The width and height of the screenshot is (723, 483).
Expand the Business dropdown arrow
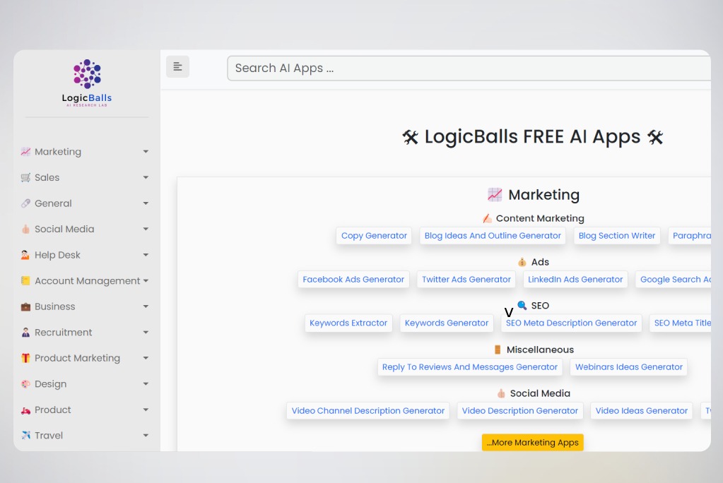click(146, 306)
